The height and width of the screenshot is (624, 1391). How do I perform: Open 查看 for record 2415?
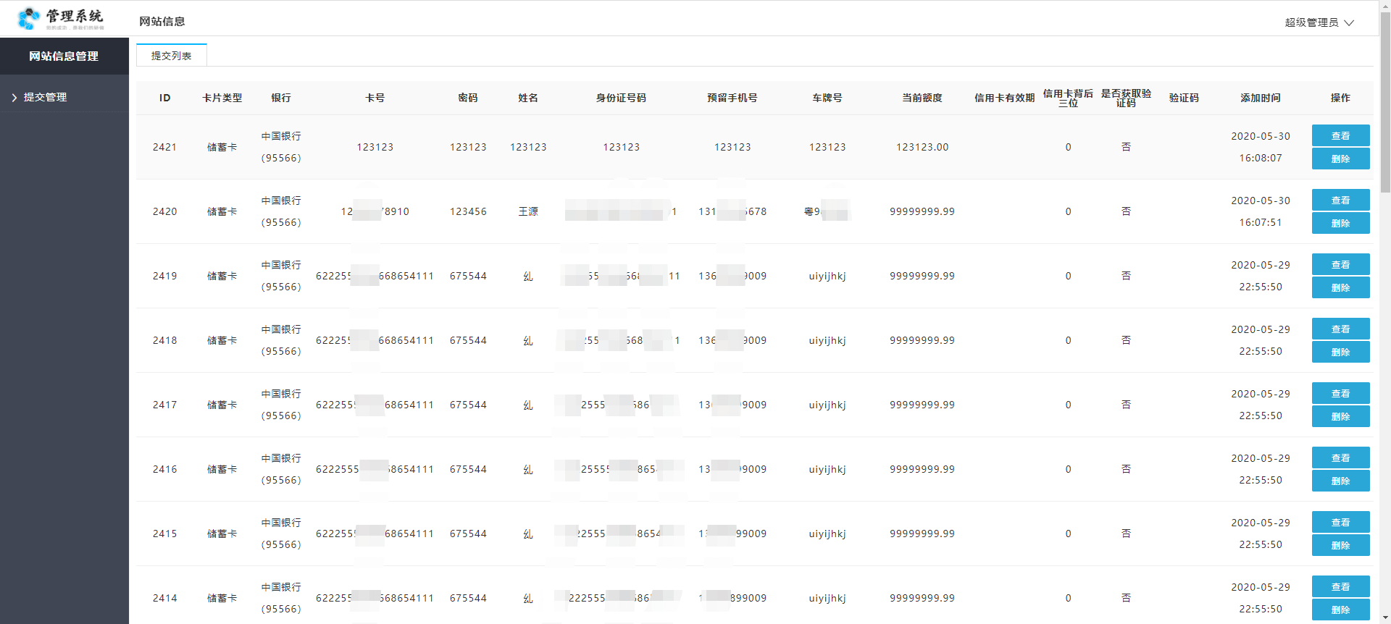[x=1340, y=522]
